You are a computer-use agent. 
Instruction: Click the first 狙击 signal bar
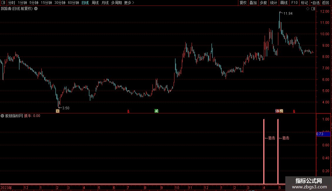point(264,151)
